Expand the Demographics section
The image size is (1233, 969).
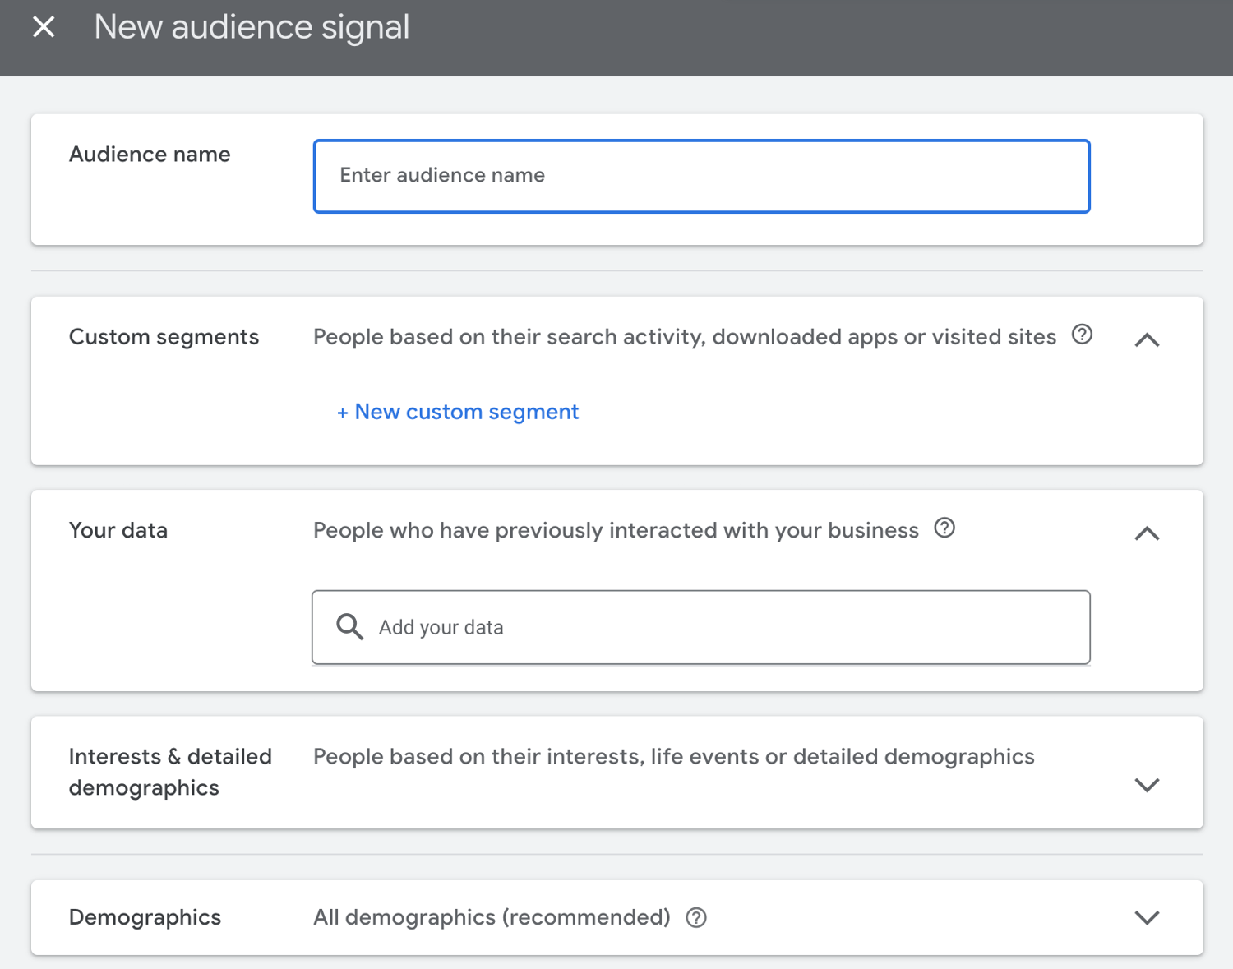pos(1147,917)
